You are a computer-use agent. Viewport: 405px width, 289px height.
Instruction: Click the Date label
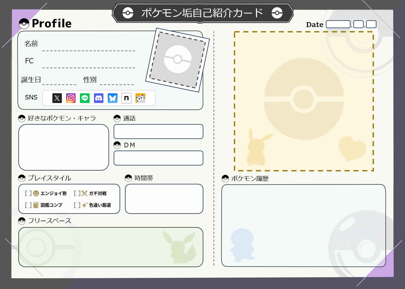(x=315, y=25)
